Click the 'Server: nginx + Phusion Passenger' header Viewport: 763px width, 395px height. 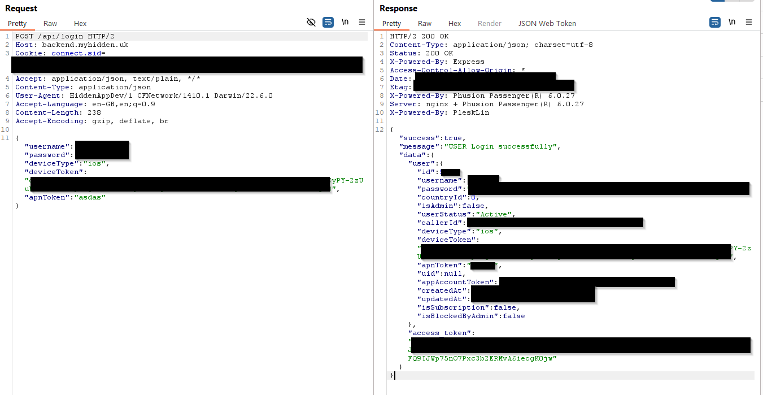487,104
